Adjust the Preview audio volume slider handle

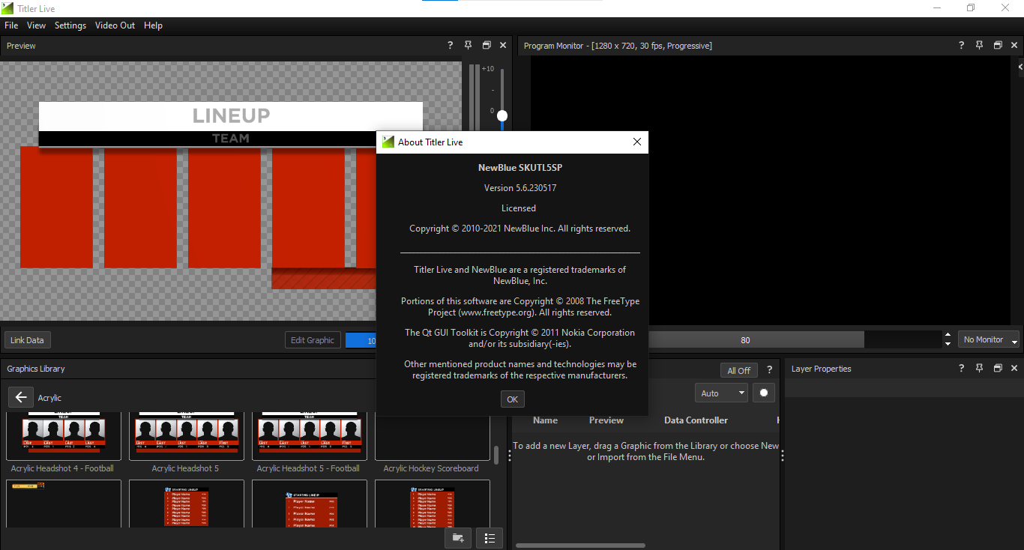(x=502, y=115)
